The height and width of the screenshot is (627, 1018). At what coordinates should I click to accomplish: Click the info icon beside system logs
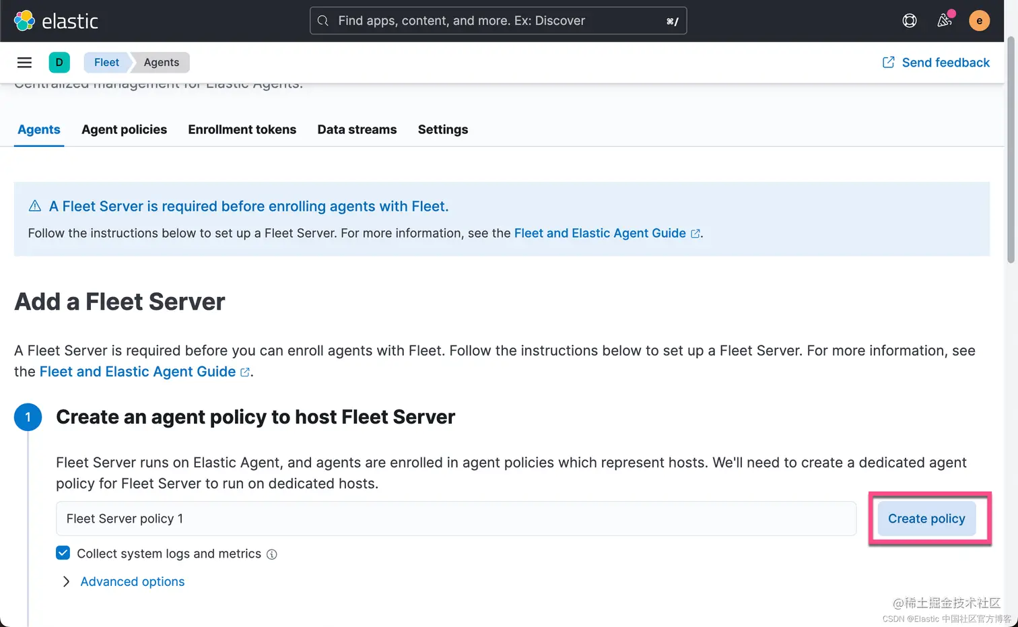(x=272, y=554)
